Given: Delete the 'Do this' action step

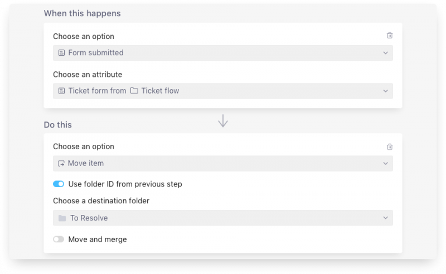Looking at the screenshot, I should point(390,147).
